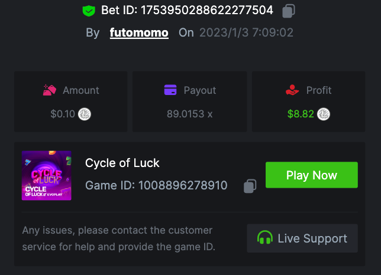This screenshot has width=381, height=275.
Task: Open the Cycle of Luck game thumbnail
Action: 47,175
